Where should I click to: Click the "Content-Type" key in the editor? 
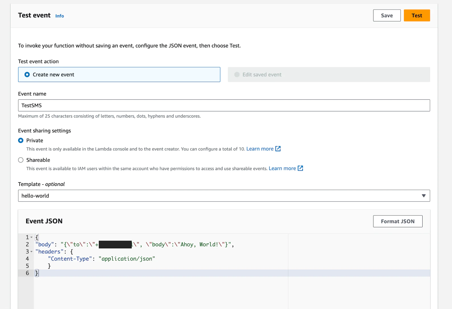[70, 259]
